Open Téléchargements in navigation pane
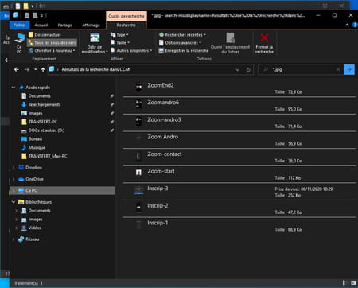This screenshot has width=358, height=288. [x=45, y=104]
